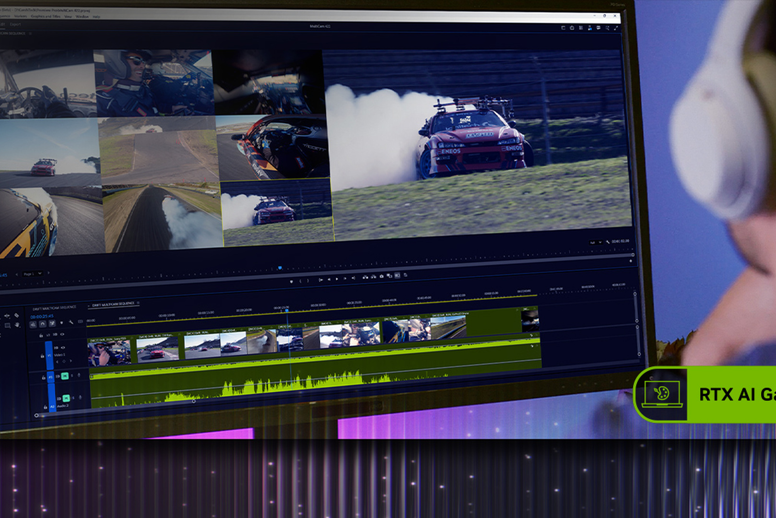This screenshot has height=518, width=776.
Task: Mute audio track A2
Action: tap(66, 398)
